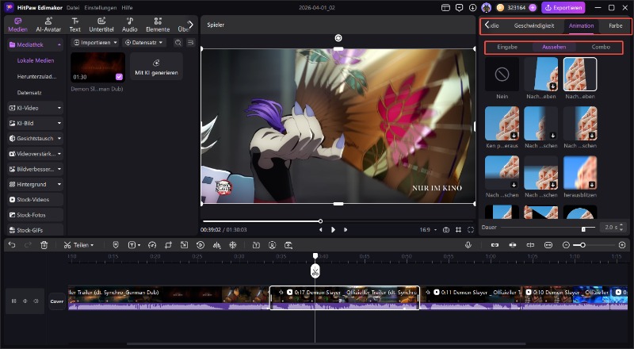
Task: Search media with the magnifier icon
Action: [x=178, y=43]
